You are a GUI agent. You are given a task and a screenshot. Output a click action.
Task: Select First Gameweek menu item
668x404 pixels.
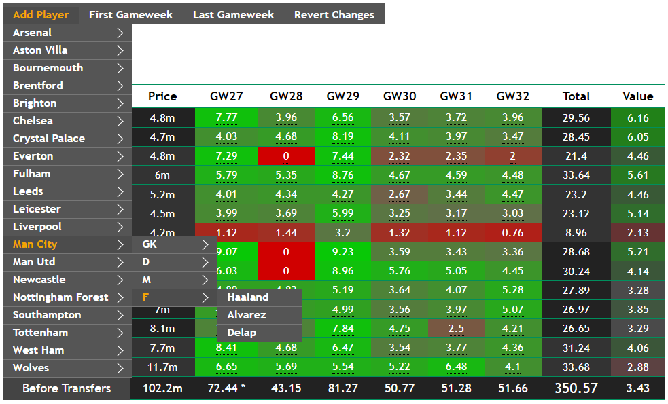[x=130, y=14]
